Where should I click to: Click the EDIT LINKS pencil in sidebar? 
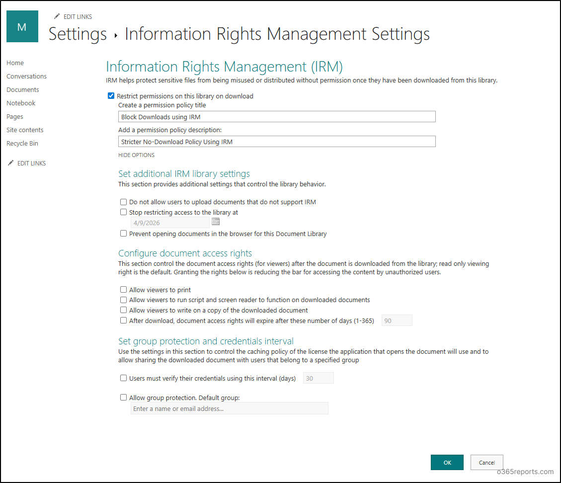(x=10, y=163)
